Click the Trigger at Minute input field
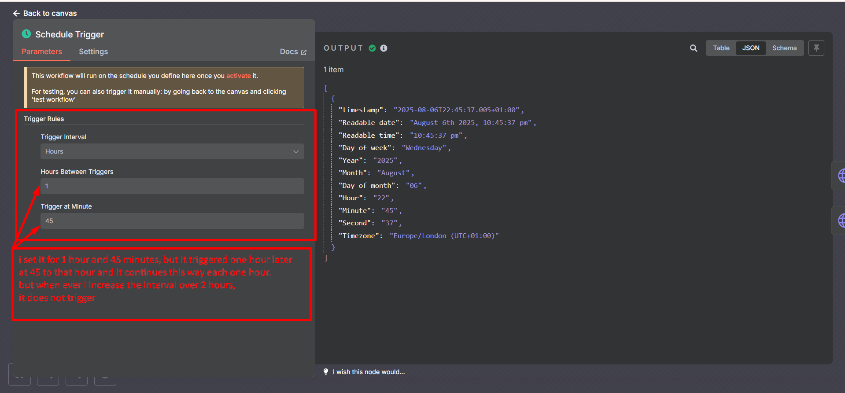This screenshot has height=393, width=845. coord(172,221)
